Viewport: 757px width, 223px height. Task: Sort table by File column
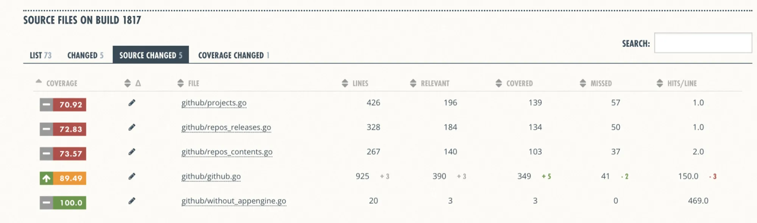[193, 83]
